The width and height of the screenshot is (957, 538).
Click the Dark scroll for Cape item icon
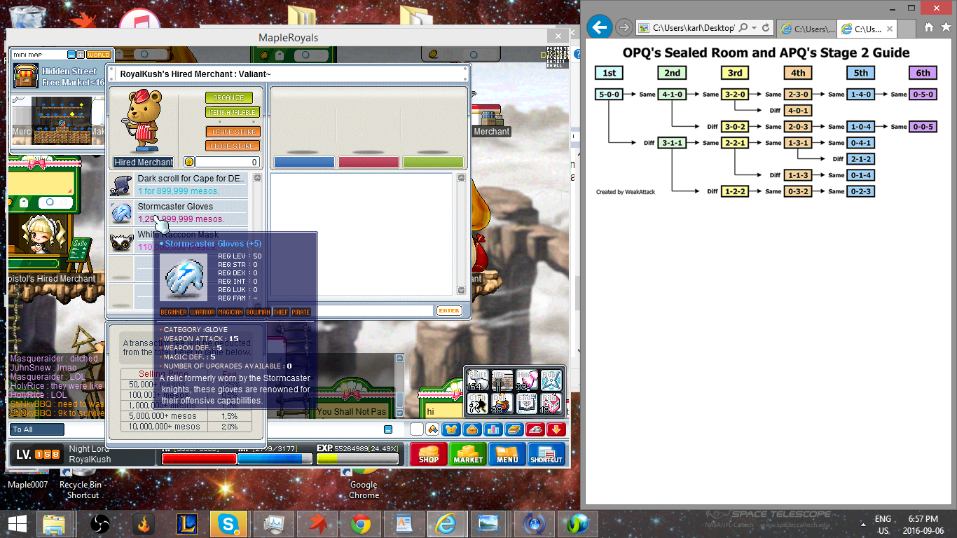click(122, 185)
